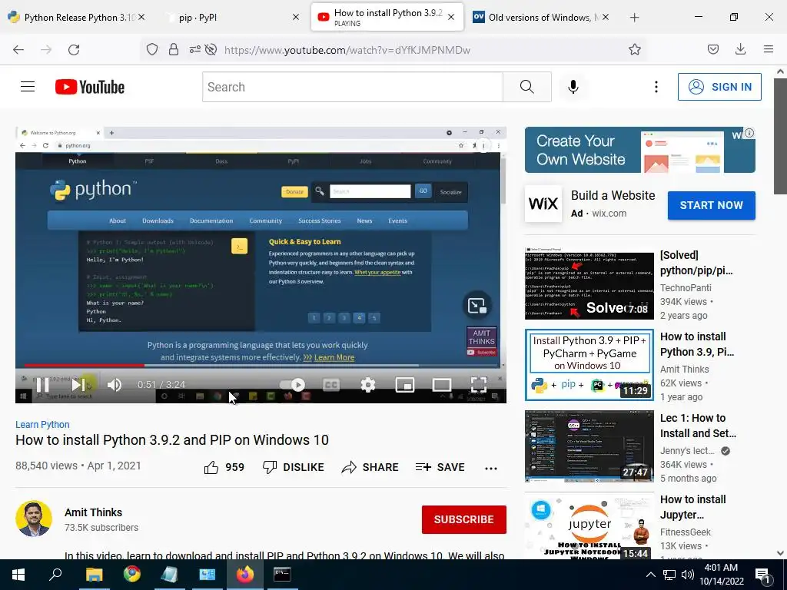
Task: Open How to install Jupyter video thumbnail
Action: (589, 525)
